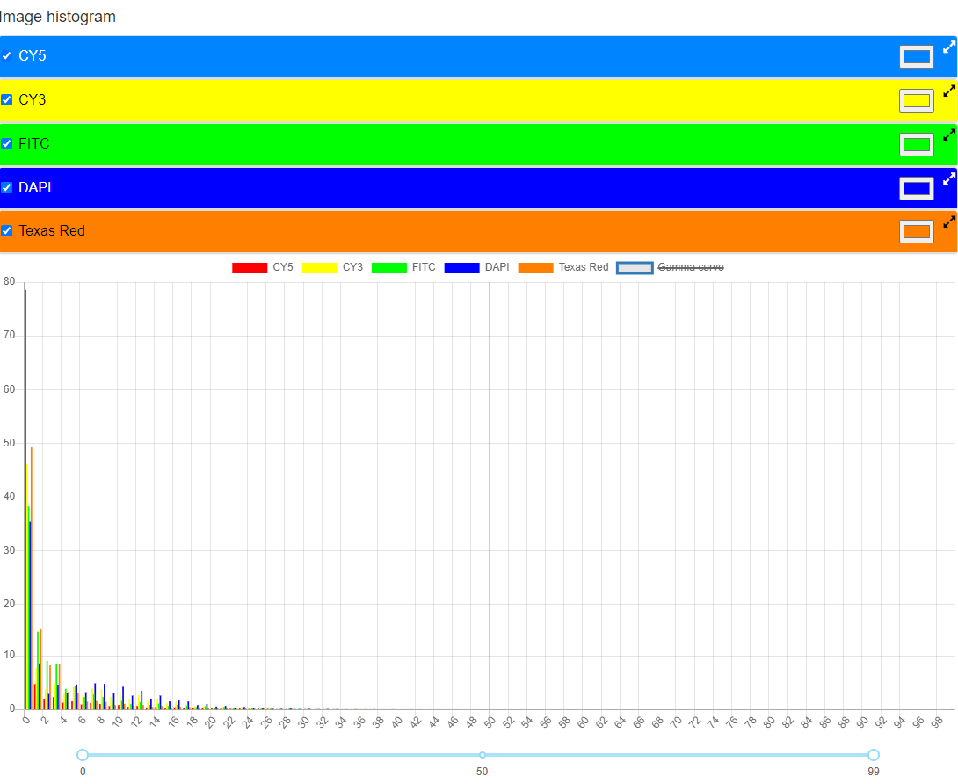This screenshot has height=784, width=958.
Task: Hide CY5 series via red legend item
Action: click(263, 267)
